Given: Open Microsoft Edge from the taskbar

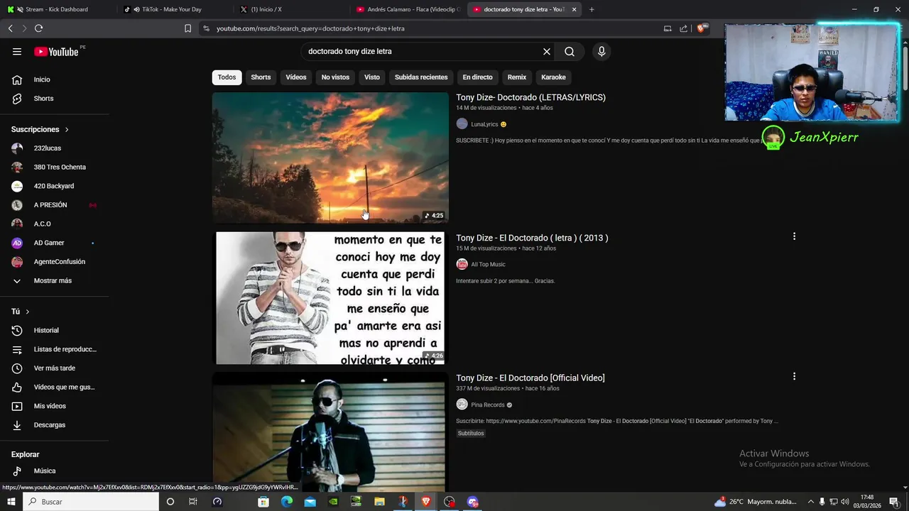Looking at the screenshot, I should point(287,502).
